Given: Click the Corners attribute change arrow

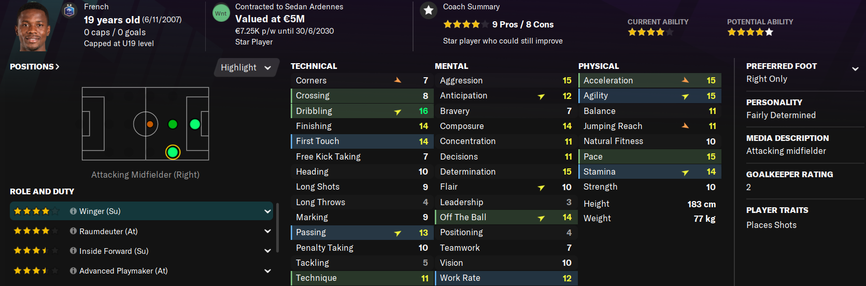Looking at the screenshot, I should [x=397, y=80].
